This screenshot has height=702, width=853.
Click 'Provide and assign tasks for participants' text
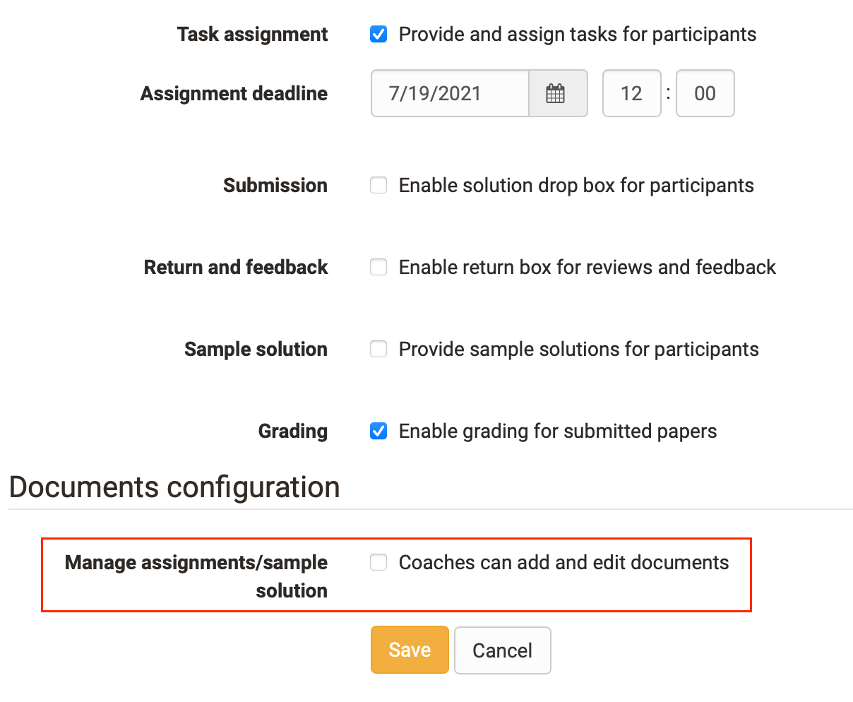tap(578, 35)
